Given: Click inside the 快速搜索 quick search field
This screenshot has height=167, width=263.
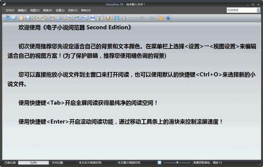Looking at the screenshot, I should [242, 10].
